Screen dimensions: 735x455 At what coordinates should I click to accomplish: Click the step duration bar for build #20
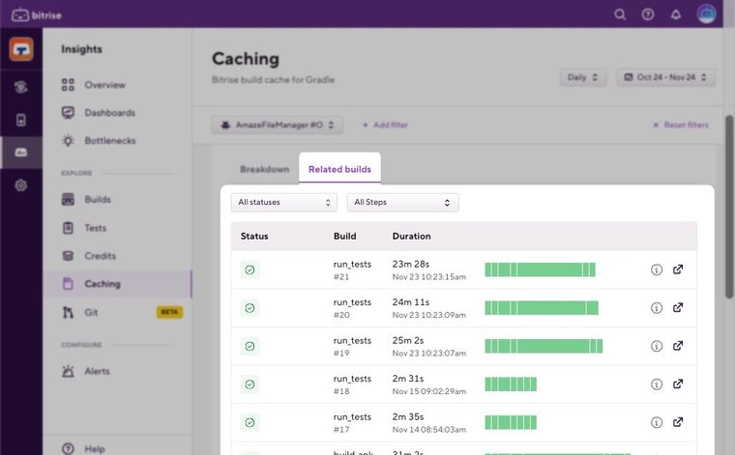[542, 308]
